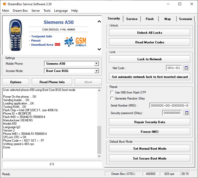Click the Serial Number IMEI field
The image size is (198, 178).
pos(169,105)
